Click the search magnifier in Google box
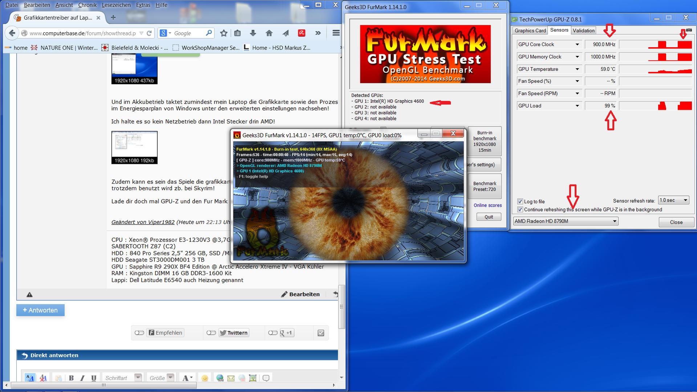This screenshot has width=697, height=392. coord(209,33)
